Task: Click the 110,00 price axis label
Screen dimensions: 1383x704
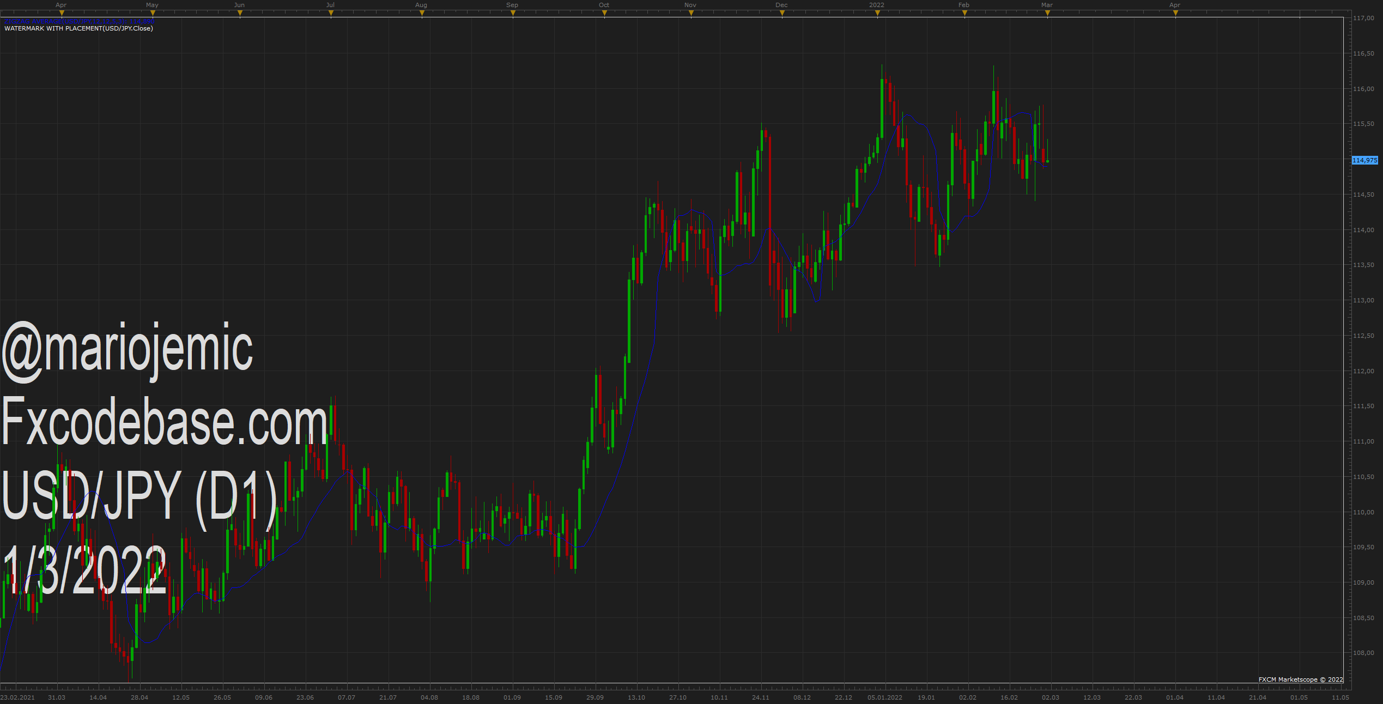Action: (1363, 512)
